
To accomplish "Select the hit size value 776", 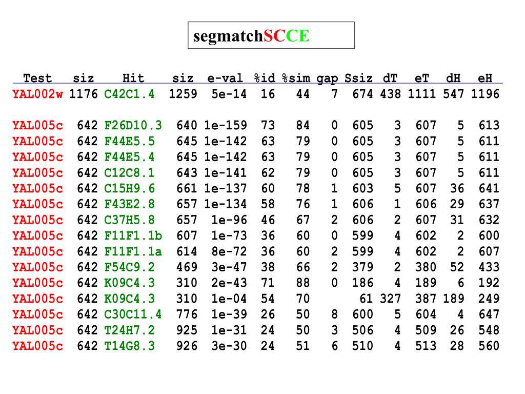I will point(187,314).
